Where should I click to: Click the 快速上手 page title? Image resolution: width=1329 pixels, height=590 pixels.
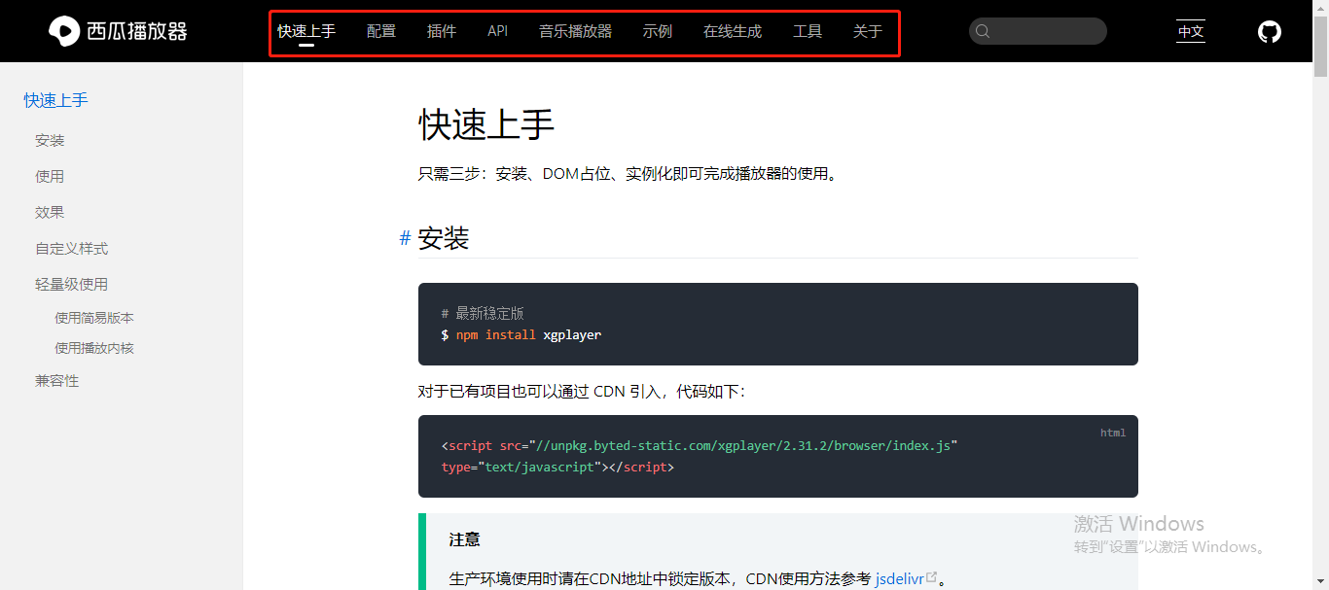(486, 124)
